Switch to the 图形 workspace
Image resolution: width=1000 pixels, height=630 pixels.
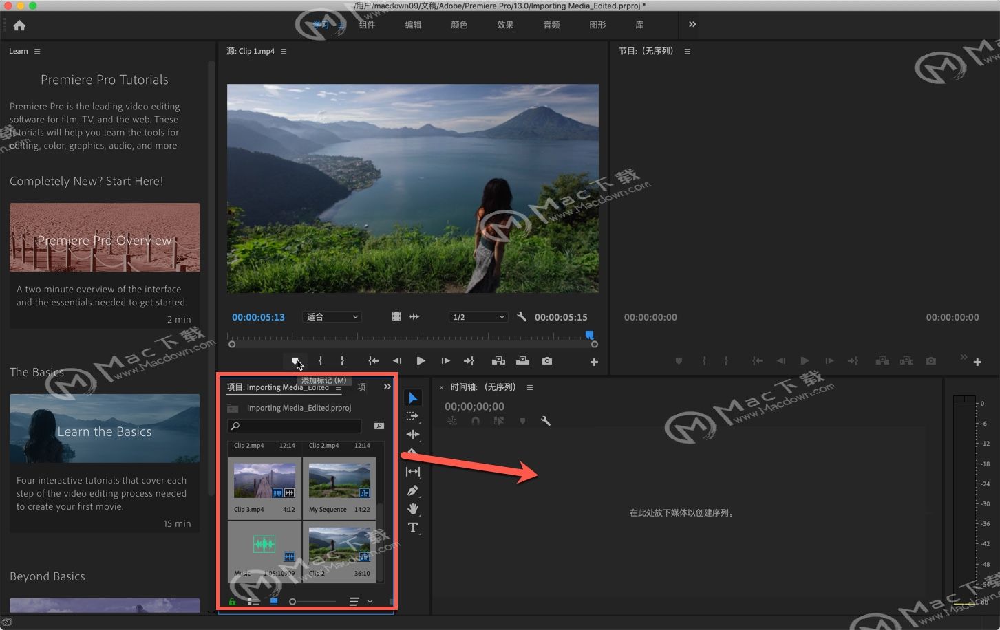(x=597, y=25)
